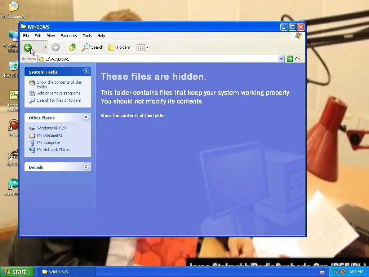Click Add or remove programs link

59,93
